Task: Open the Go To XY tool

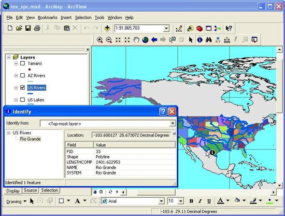Action: pyautogui.click(x=218, y=39)
